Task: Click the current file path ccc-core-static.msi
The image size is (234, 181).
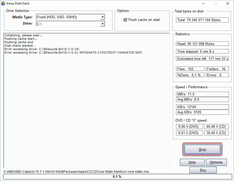Action: tap(76, 171)
